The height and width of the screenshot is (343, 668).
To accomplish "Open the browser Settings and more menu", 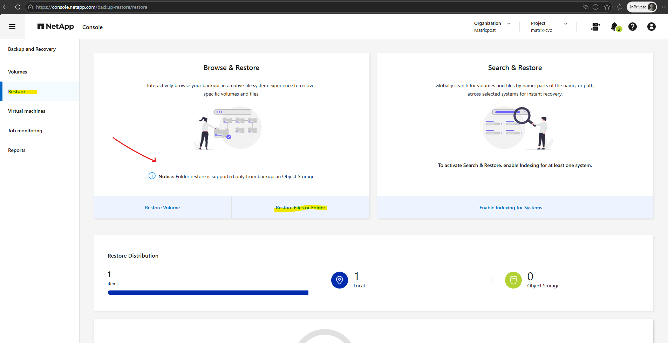I will tap(664, 7).
